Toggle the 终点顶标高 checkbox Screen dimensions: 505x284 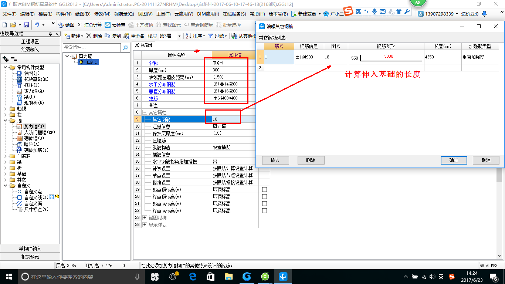coord(264,196)
